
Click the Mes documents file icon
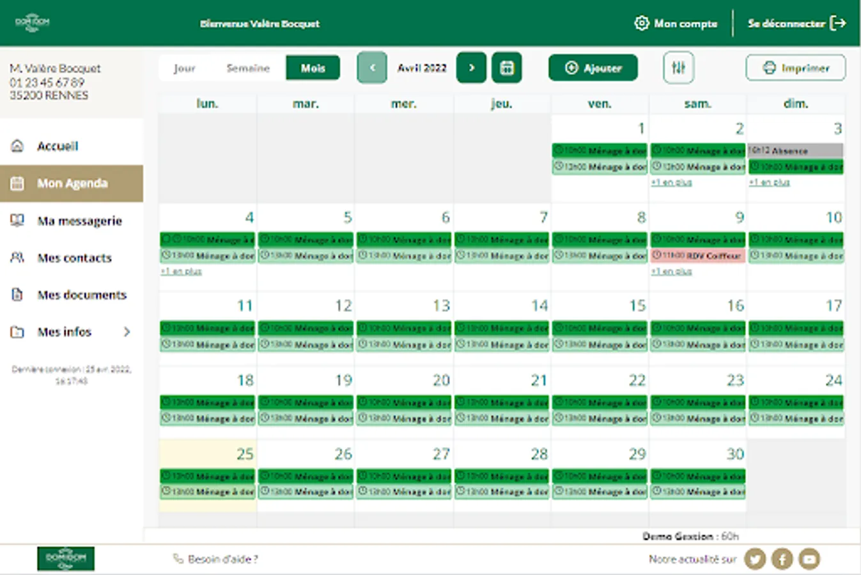[x=18, y=295]
